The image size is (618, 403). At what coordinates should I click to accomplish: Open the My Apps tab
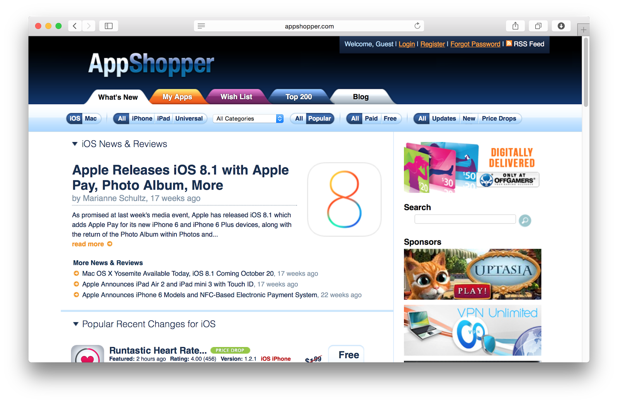point(177,97)
